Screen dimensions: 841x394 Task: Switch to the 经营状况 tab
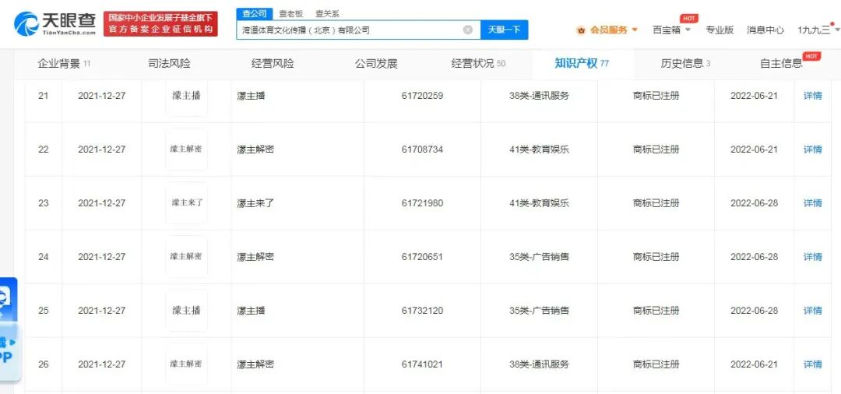point(478,64)
